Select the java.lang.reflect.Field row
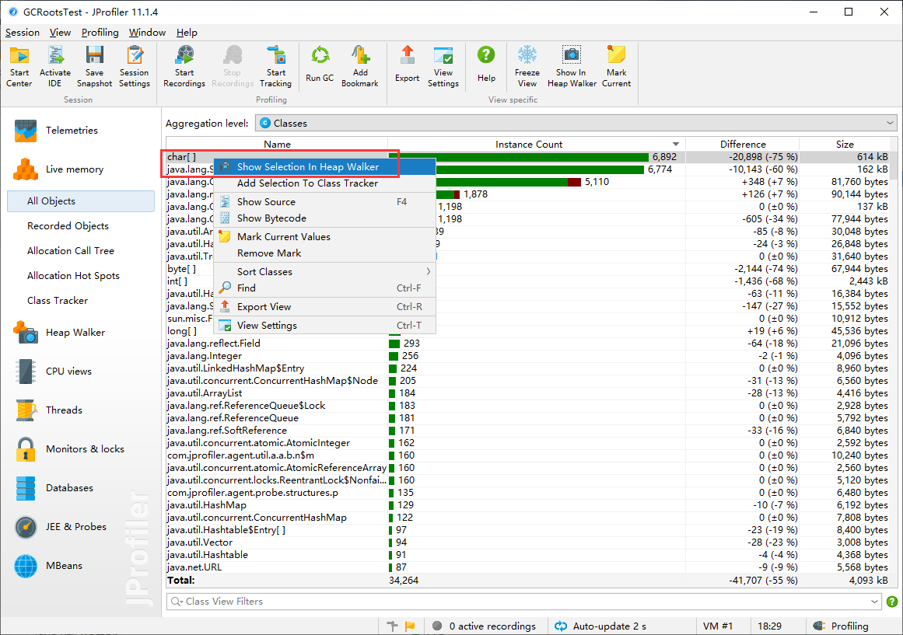Screen dimensions: 903x635 tap(528, 343)
